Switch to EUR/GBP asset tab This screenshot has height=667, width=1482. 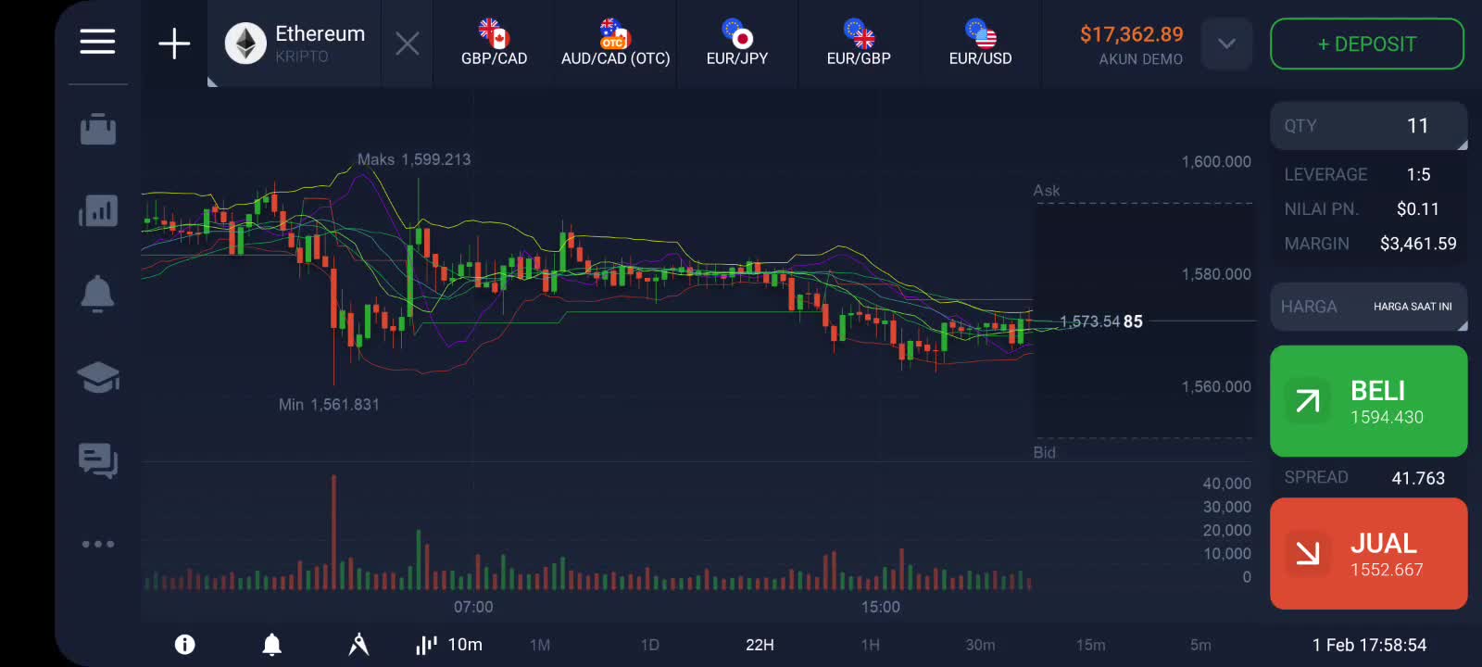(859, 44)
